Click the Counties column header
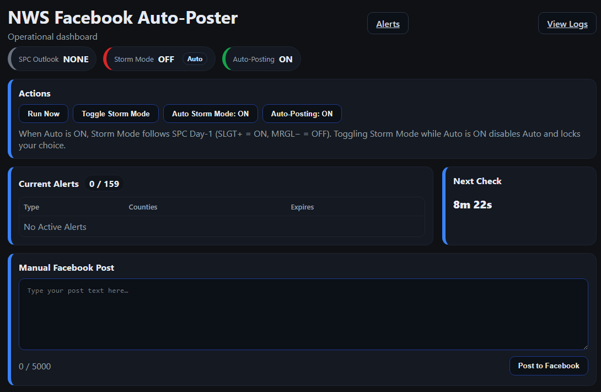The height and width of the screenshot is (392, 601). coord(143,207)
